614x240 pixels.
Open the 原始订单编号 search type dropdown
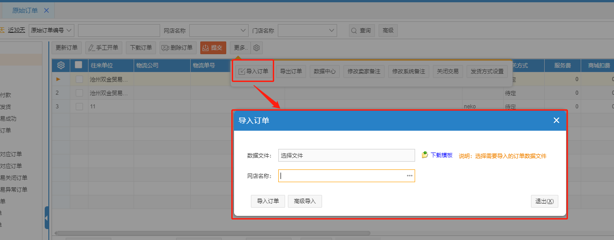(x=52, y=31)
